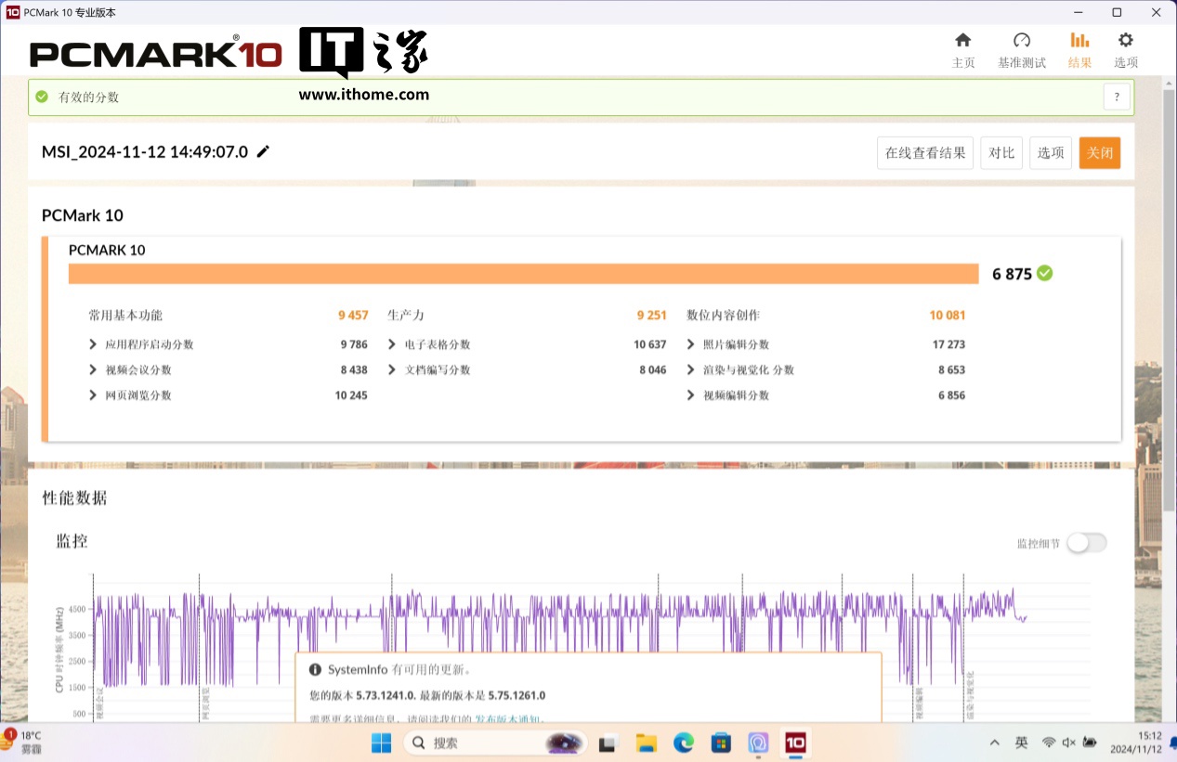Image resolution: width=1177 pixels, height=762 pixels.
Task: Click the 在线查看结果 button
Action: pos(924,153)
